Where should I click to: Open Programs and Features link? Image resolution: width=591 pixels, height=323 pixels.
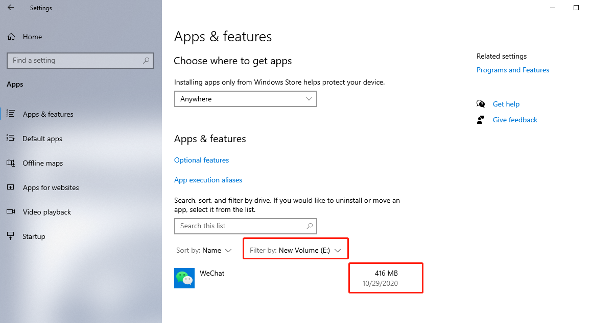tap(513, 70)
